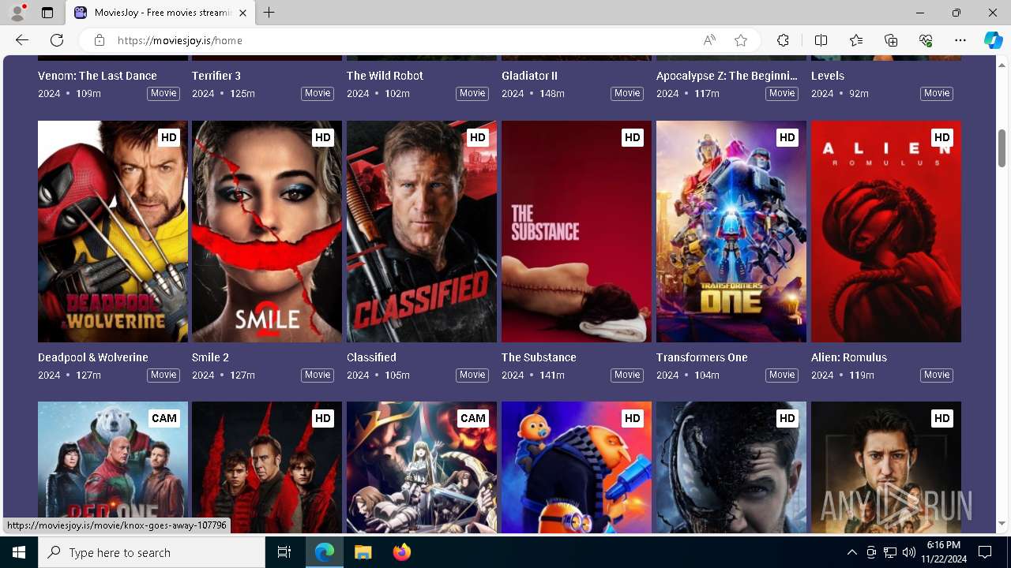Click Movie tag under Deadpool & Wolverine
1011x568 pixels.
click(x=163, y=375)
